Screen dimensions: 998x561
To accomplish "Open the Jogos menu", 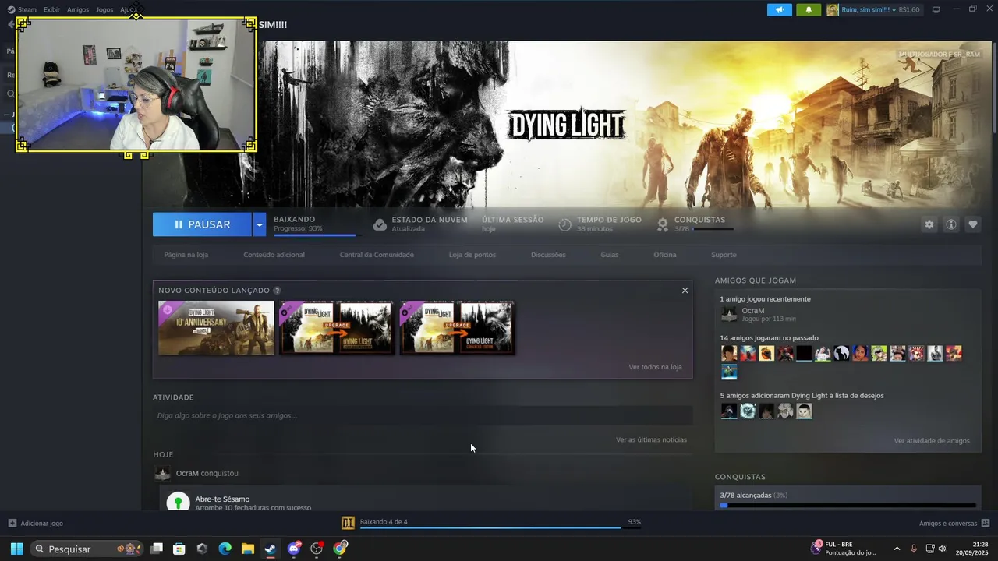I will click(104, 9).
